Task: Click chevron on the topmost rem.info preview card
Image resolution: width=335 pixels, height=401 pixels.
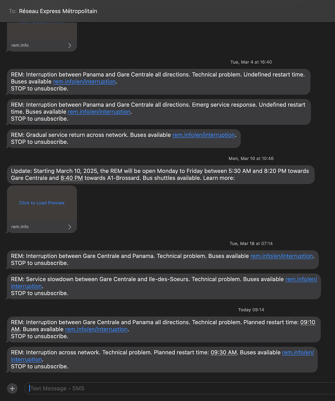Action: [x=70, y=45]
